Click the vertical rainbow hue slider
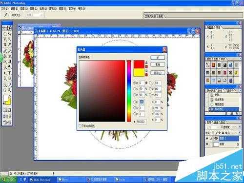The height and width of the screenshot is (183, 244). click(x=129, y=91)
